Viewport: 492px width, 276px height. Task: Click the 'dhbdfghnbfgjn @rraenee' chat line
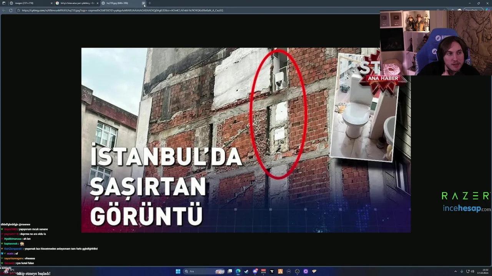click(15, 224)
